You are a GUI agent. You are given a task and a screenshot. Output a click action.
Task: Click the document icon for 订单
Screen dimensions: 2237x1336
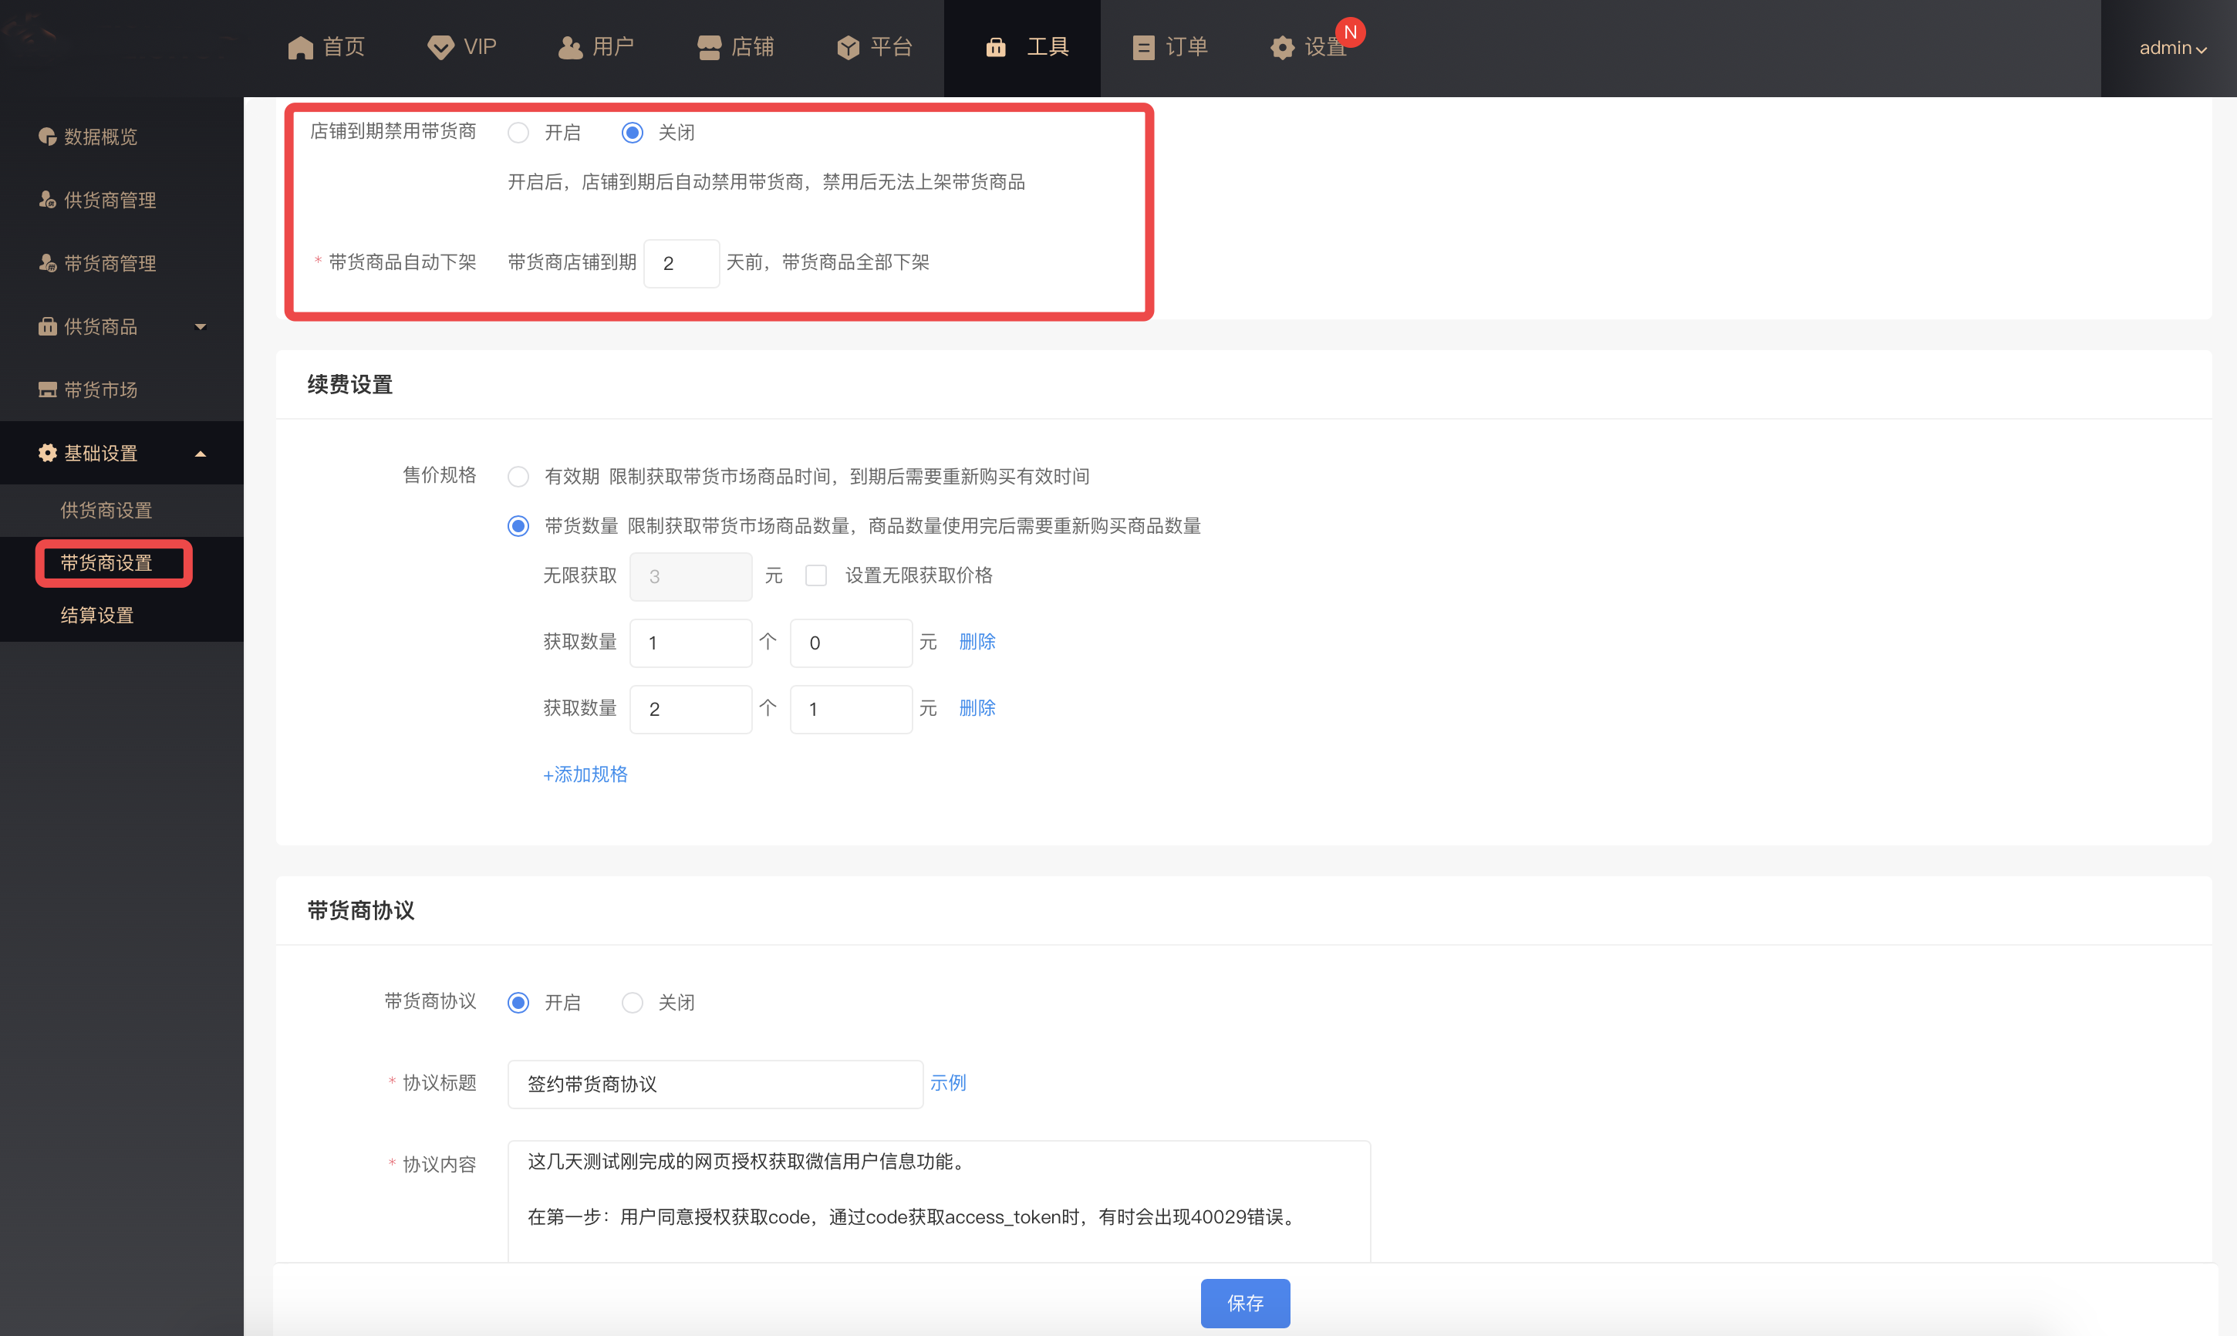click(1143, 48)
